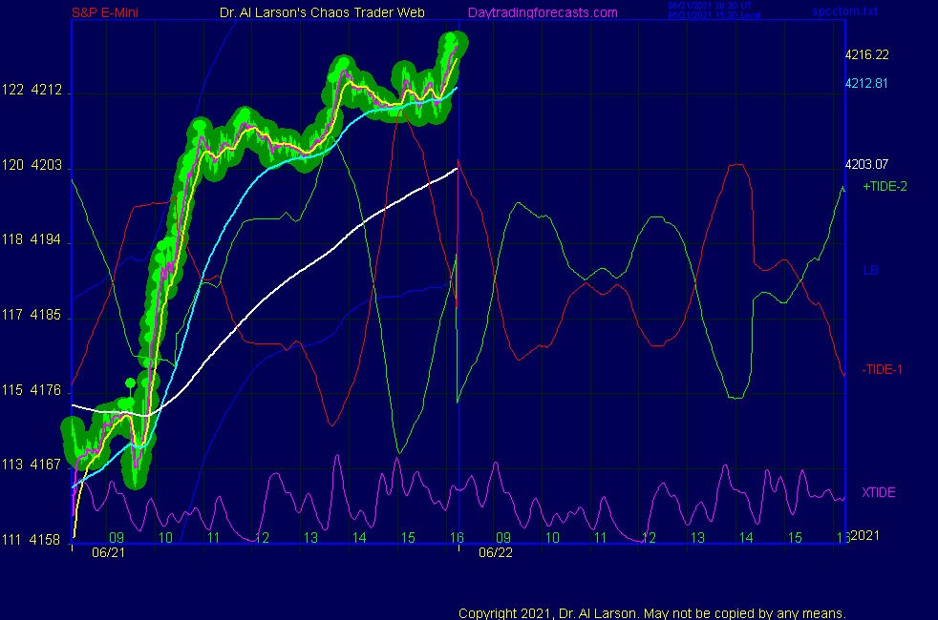The height and width of the screenshot is (620, 938).
Task: Click the "06/21/2021 15:20 Local" timestamp
Action: [x=714, y=15]
